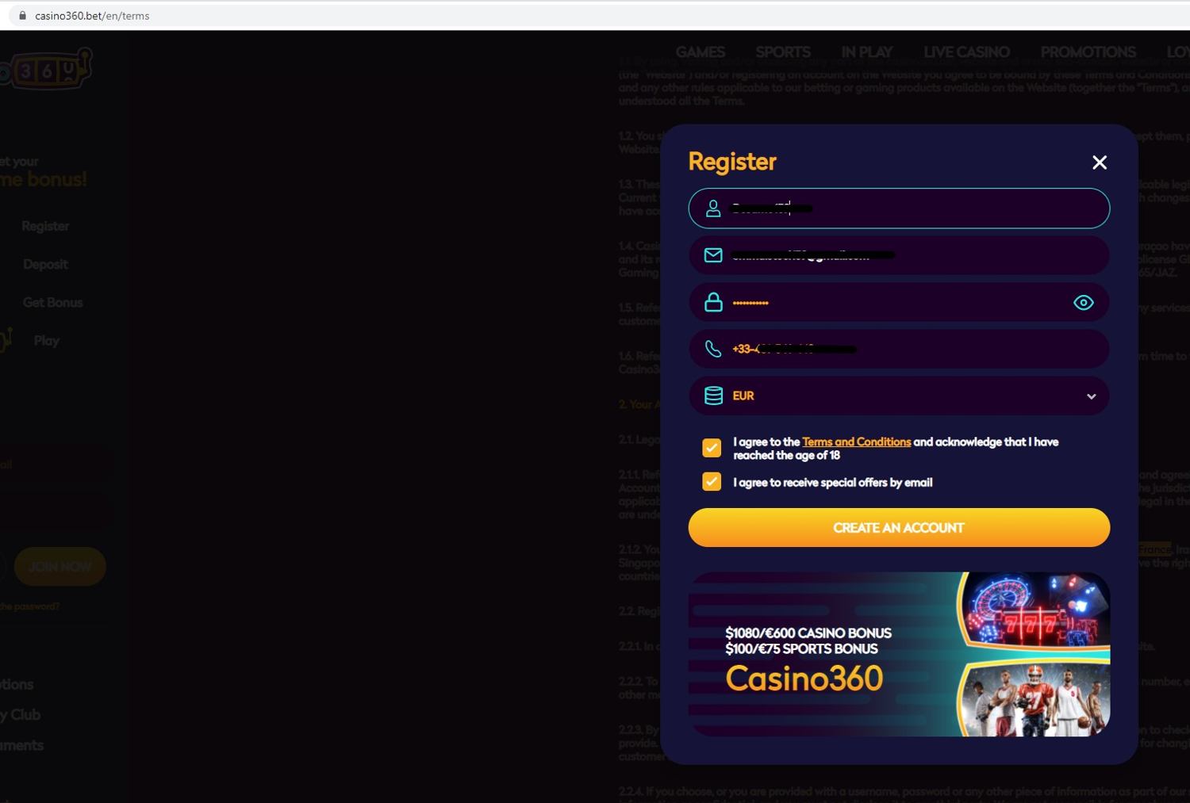Uncheck the special offers by email checkbox
Viewport: 1190px width, 803px height.
pyautogui.click(x=712, y=482)
